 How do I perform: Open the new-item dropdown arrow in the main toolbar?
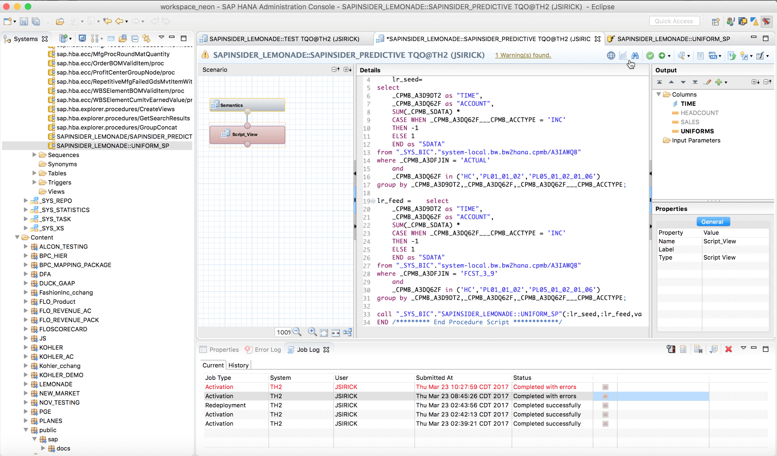click(x=15, y=22)
